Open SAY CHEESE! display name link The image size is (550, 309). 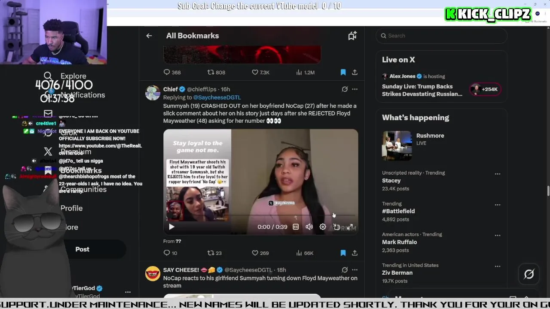pyautogui.click(x=181, y=270)
